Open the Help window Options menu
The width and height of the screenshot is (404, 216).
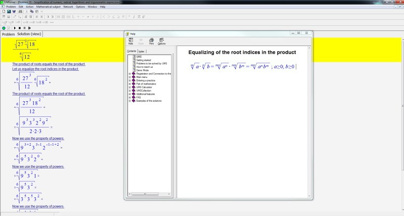coord(161,41)
